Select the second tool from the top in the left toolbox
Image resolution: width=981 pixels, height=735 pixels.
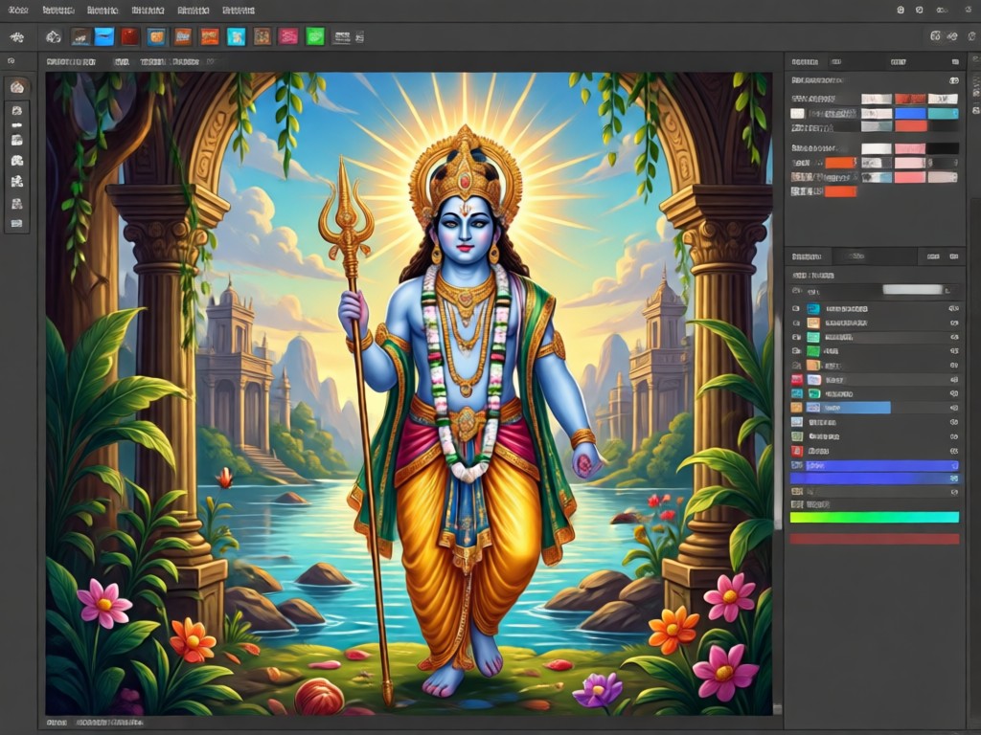click(x=17, y=111)
